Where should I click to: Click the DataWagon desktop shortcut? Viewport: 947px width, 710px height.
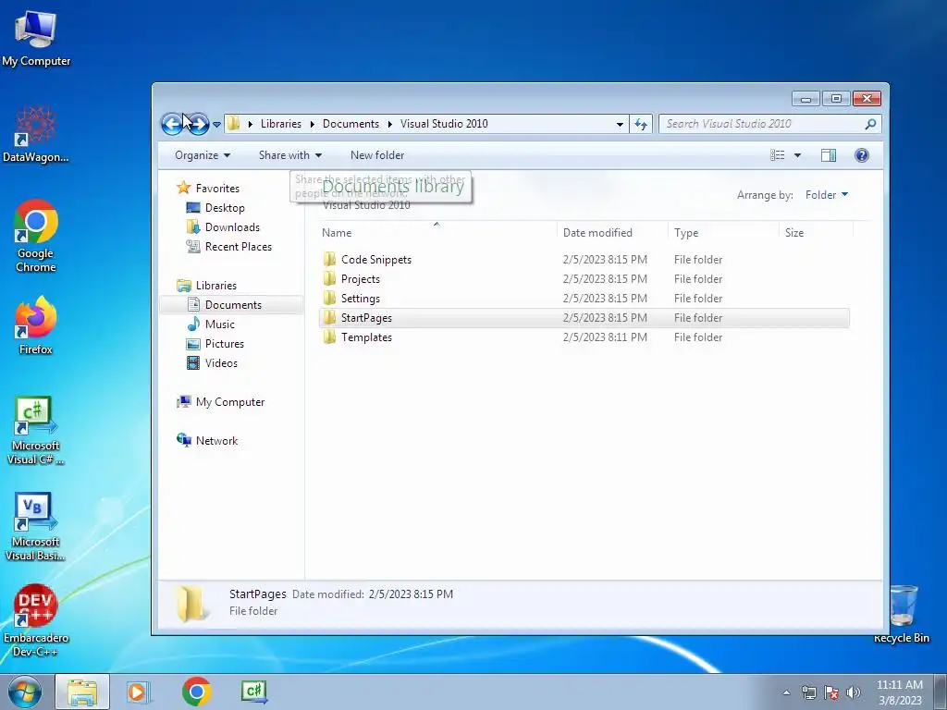point(36,134)
